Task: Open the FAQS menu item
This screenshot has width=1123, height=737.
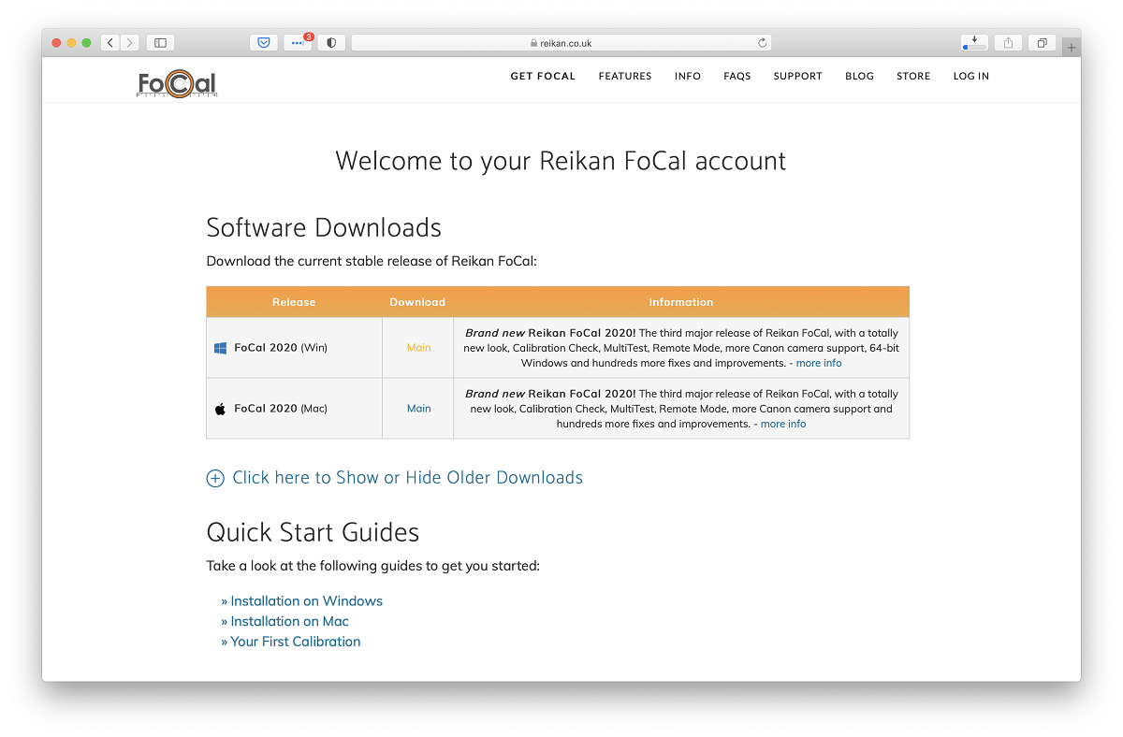Action: click(737, 77)
